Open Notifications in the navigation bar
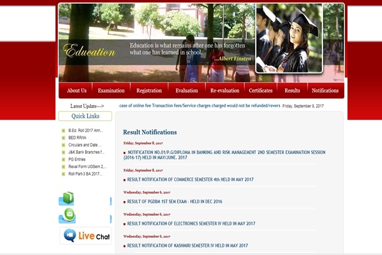 [325, 90]
